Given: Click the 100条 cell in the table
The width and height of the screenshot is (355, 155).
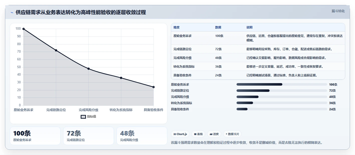Looking at the screenshot, I should [219, 36].
